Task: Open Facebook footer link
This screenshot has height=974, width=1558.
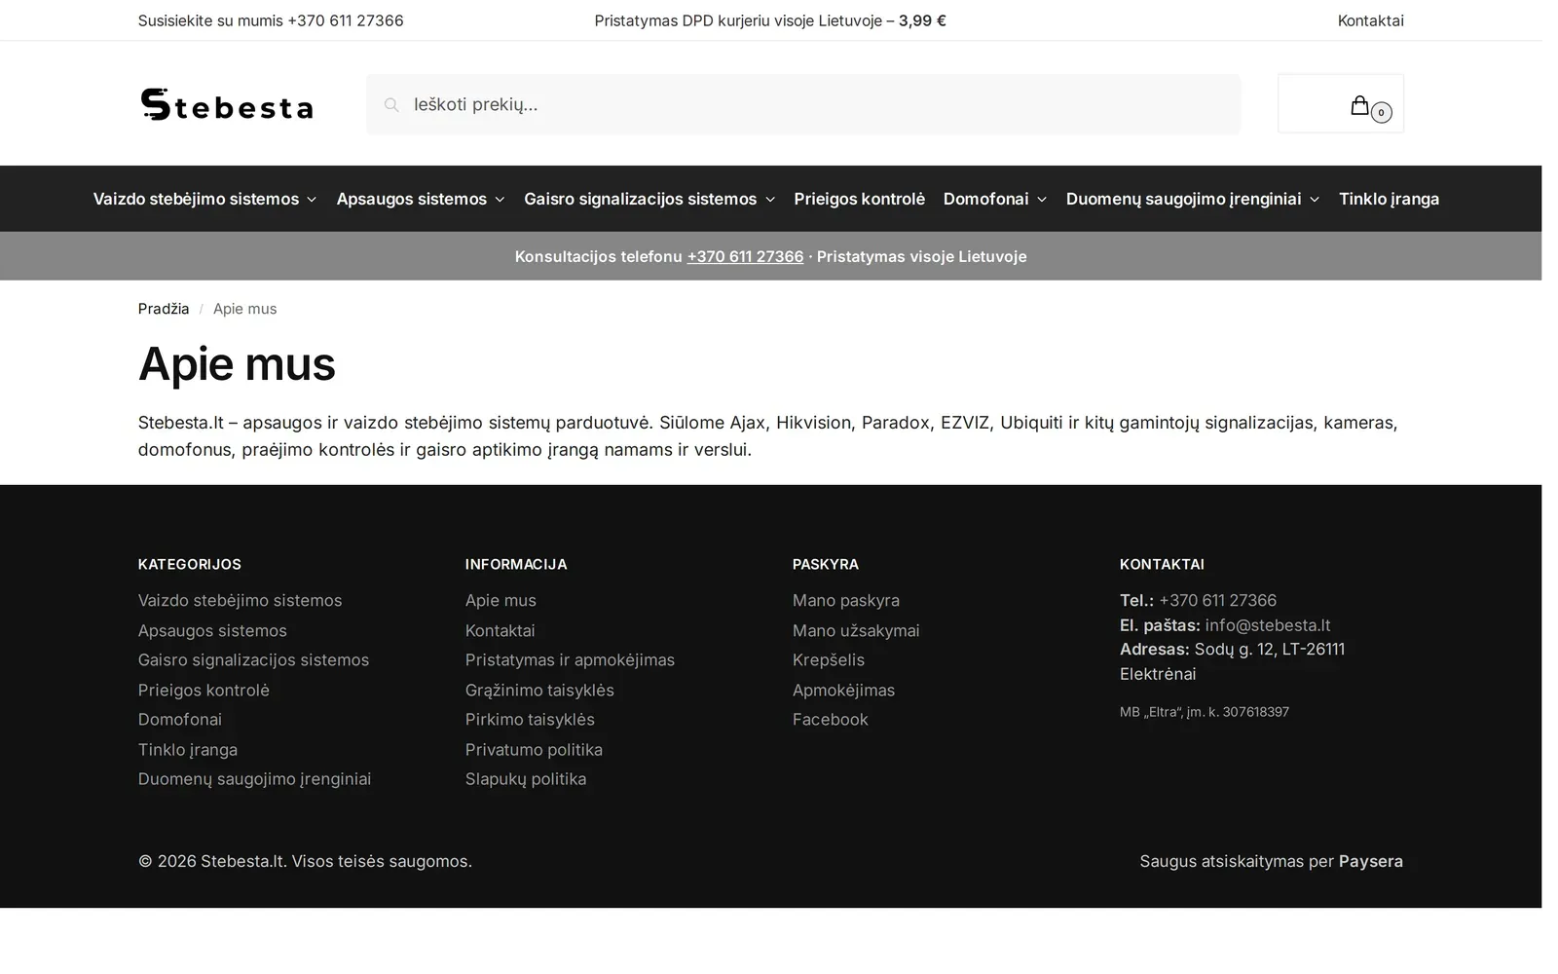Action: [x=831, y=719]
